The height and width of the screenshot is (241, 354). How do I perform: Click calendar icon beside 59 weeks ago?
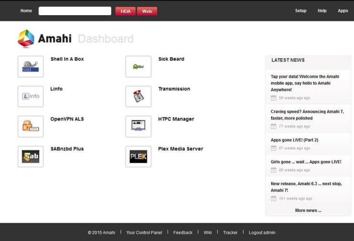point(274,98)
